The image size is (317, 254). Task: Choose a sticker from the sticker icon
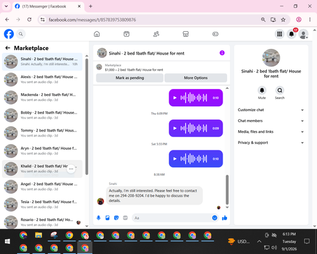pyautogui.click(x=116, y=218)
